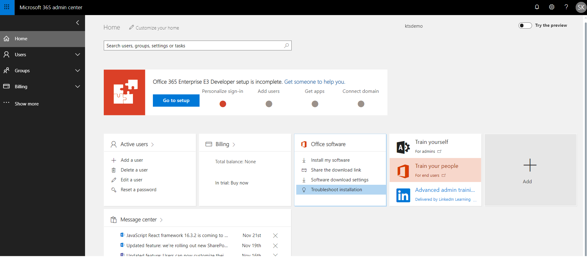The height and width of the screenshot is (257, 587).
Task: Click the Admin icon in Train yourself card
Action: [x=403, y=148]
